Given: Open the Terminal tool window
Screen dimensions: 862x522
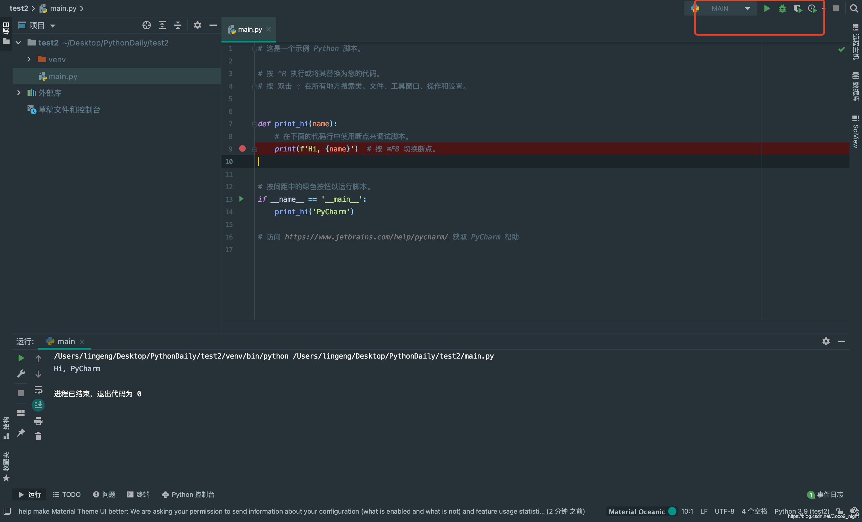Looking at the screenshot, I should coord(138,494).
